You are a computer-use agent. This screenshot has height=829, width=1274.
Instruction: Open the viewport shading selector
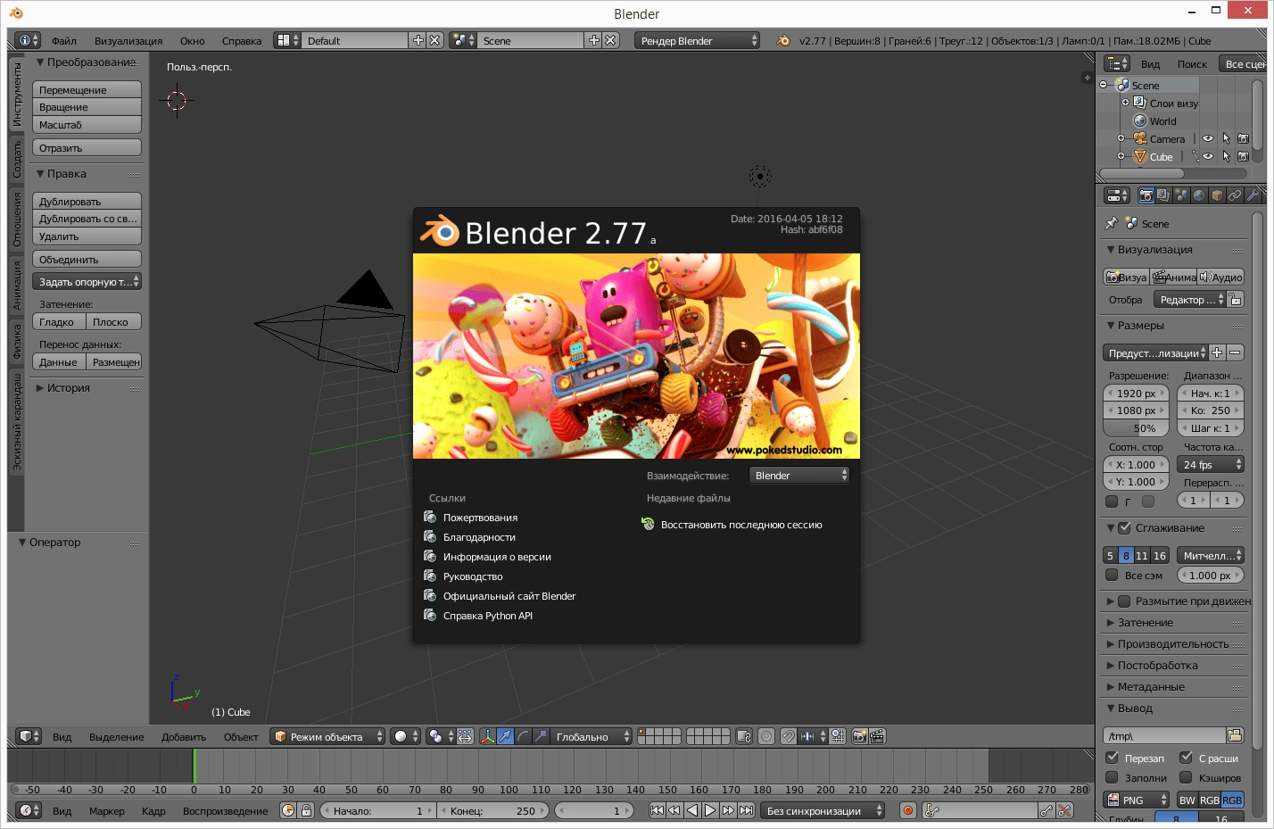click(x=406, y=736)
